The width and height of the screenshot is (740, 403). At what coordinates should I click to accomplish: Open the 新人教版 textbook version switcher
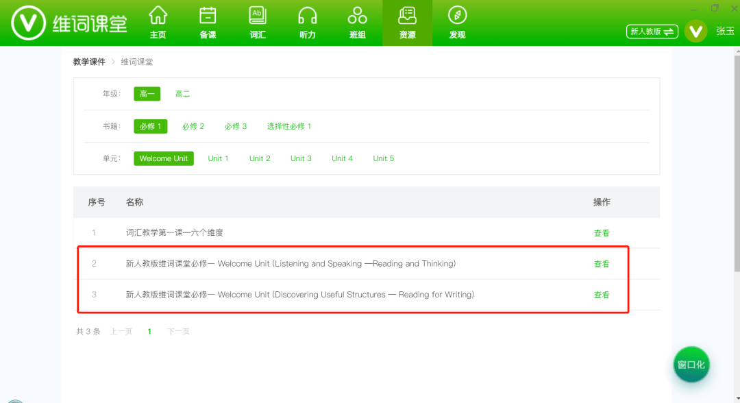pos(652,31)
